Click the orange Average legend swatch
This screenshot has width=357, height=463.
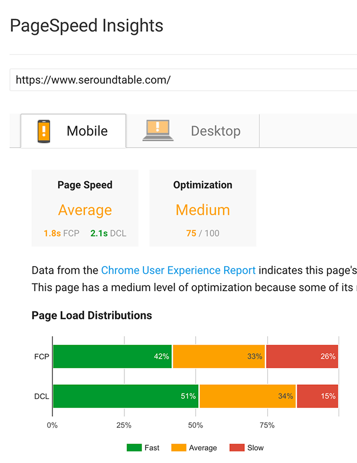178,447
